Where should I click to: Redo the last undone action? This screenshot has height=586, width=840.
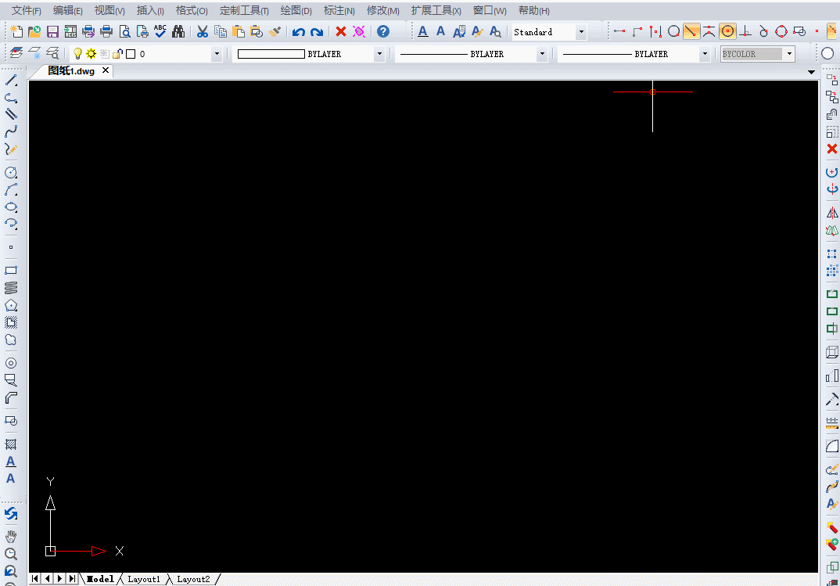pos(317,31)
